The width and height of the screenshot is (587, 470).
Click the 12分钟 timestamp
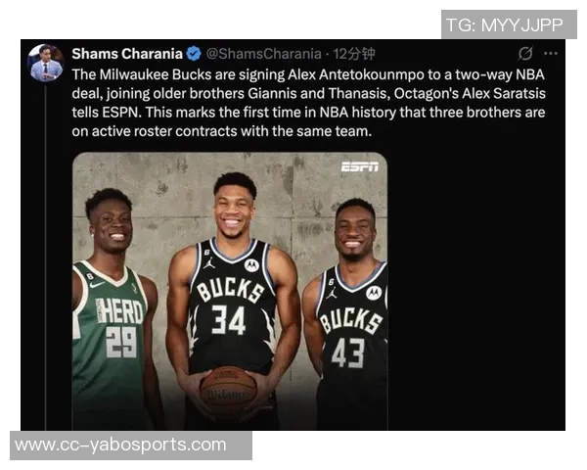[x=354, y=54]
